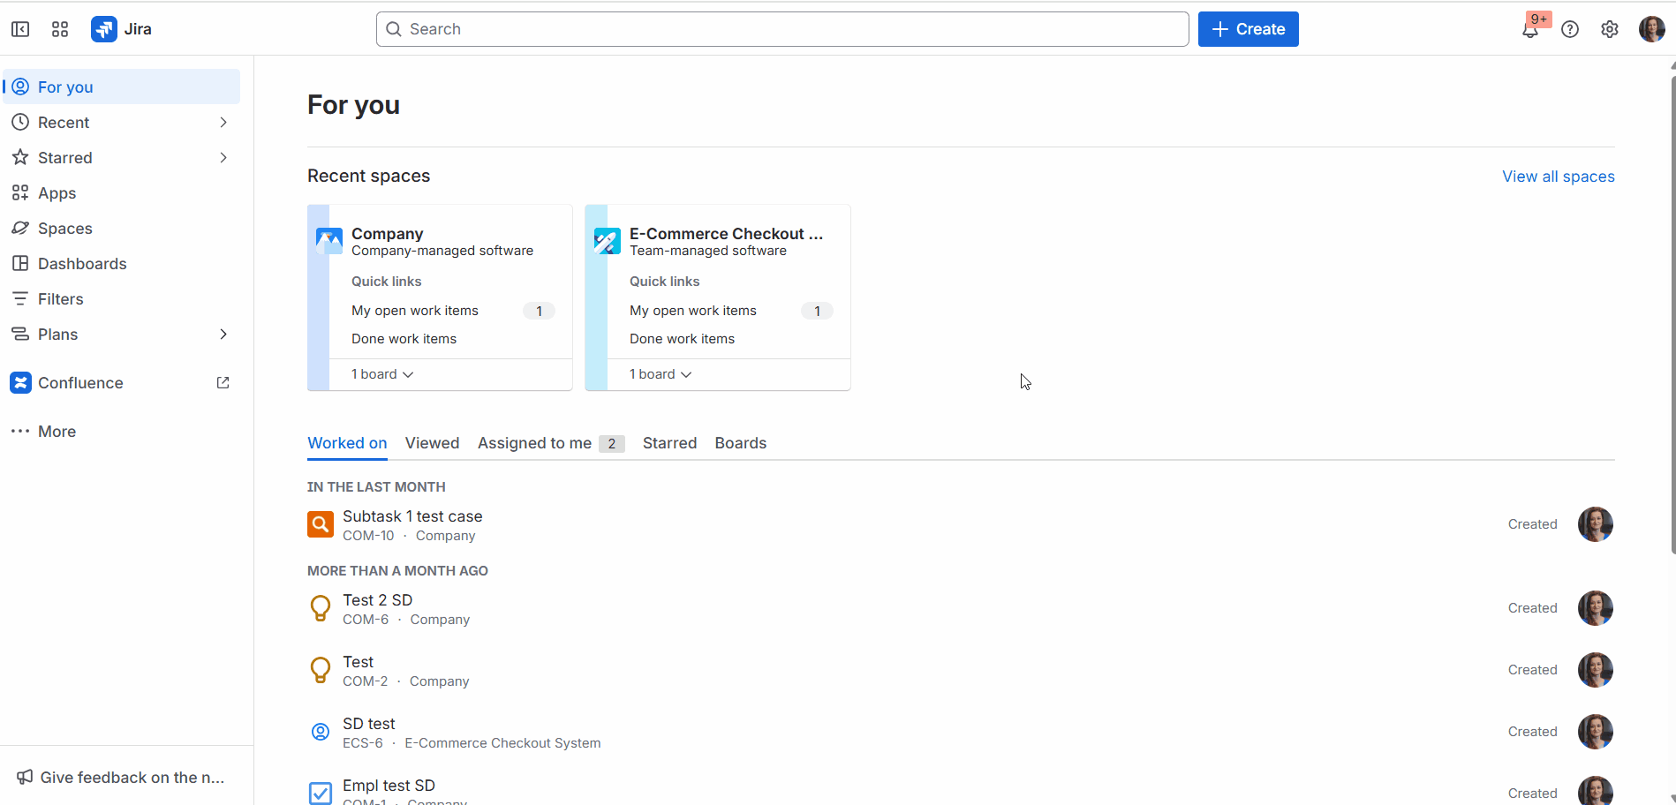Expand Company 1 board dropdown
This screenshot has width=1676, height=805.
click(x=382, y=374)
